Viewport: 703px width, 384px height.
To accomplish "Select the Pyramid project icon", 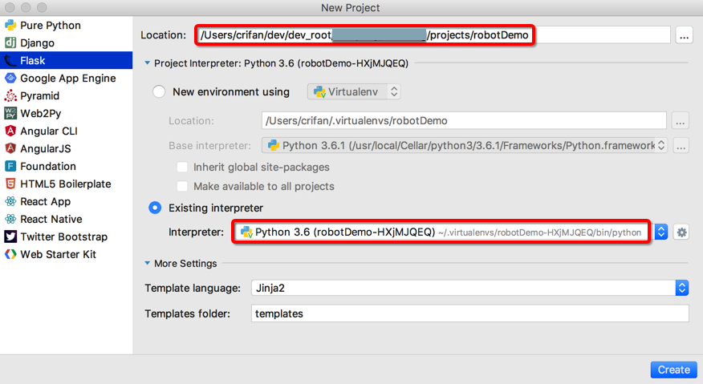I will point(10,96).
